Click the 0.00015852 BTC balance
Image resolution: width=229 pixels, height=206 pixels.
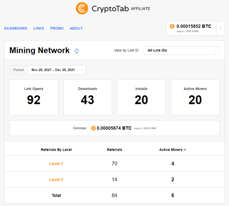click(194, 26)
